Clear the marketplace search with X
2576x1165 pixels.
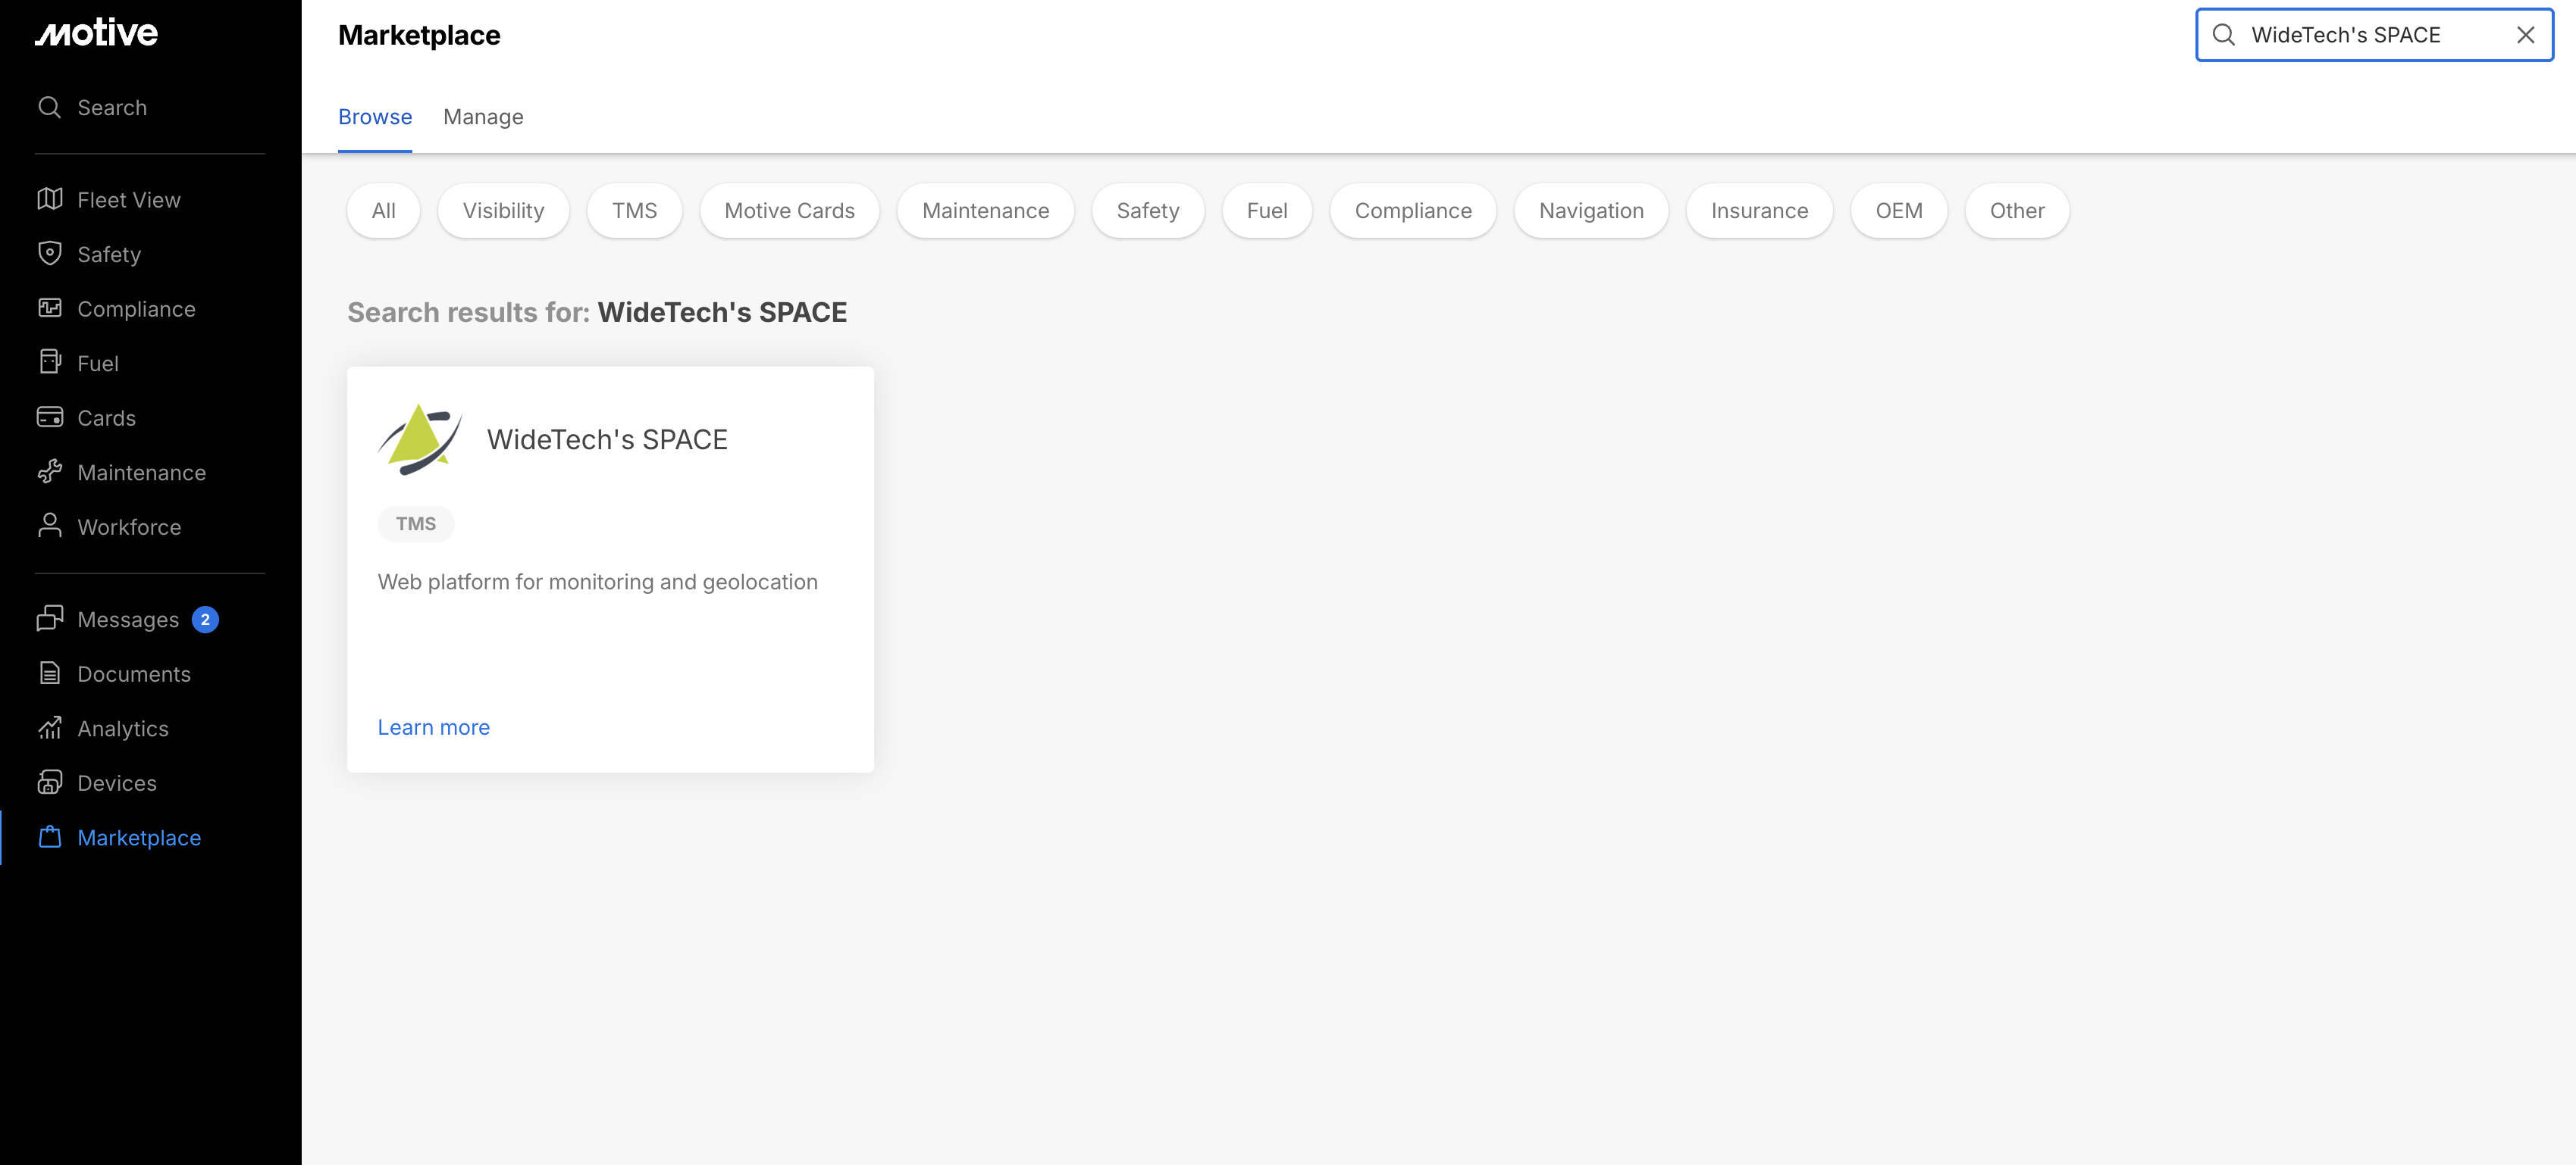click(x=2525, y=35)
